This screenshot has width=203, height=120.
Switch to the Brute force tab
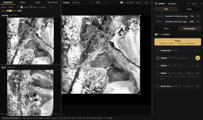(53, 2)
